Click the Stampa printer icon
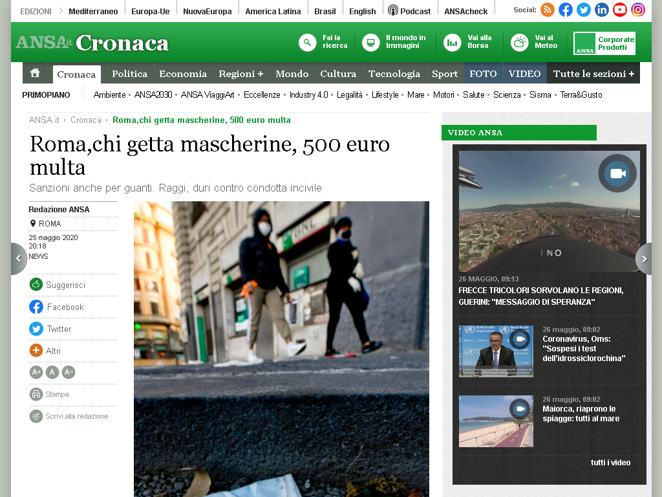This screenshot has height=497, width=662. click(36, 394)
